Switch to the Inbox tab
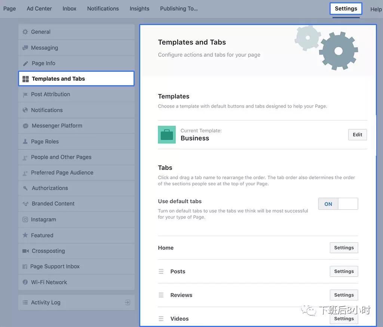 [70, 9]
